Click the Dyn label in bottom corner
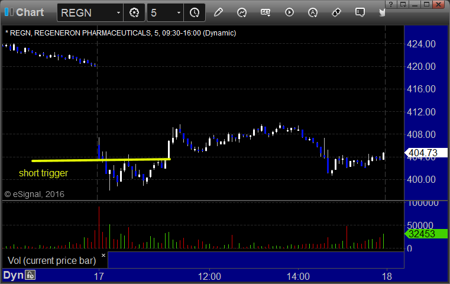Image resolution: width=450 pixels, height=284 pixels. click(x=13, y=275)
